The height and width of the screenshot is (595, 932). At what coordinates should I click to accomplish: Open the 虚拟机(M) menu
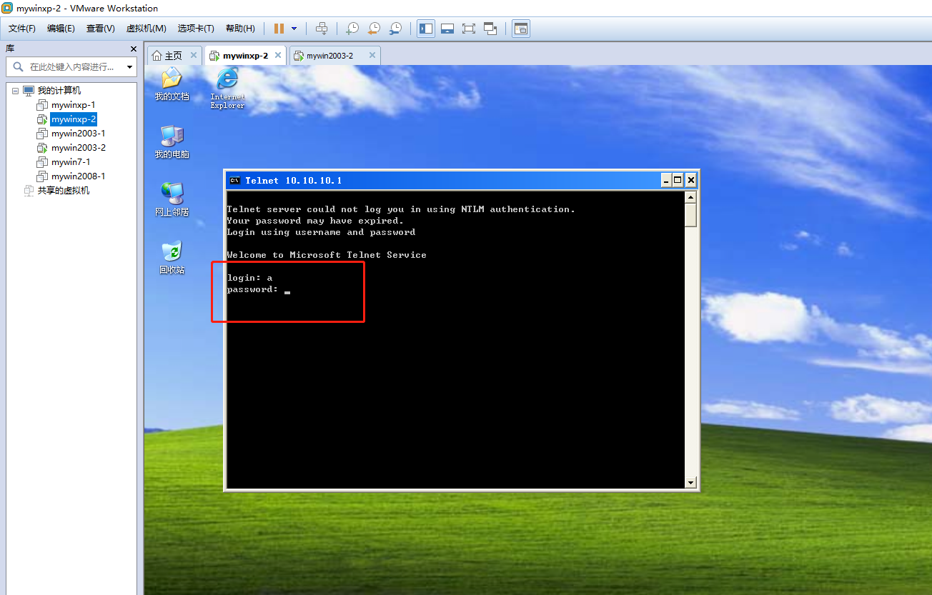(146, 29)
